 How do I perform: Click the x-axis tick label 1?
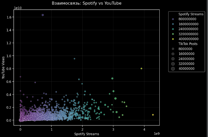[51, 129]
